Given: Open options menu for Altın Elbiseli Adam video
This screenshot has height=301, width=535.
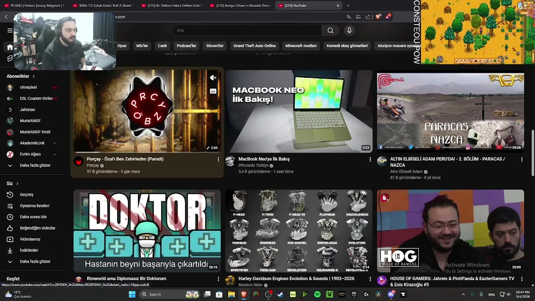Looking at the screenshot, I should (522, 159).
